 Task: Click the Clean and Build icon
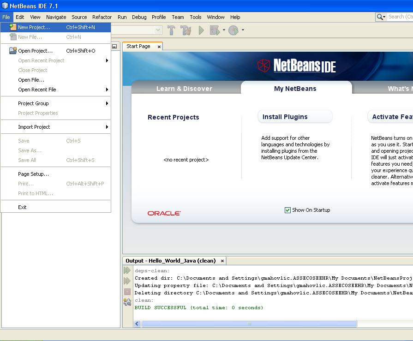[x=186, y=30]
